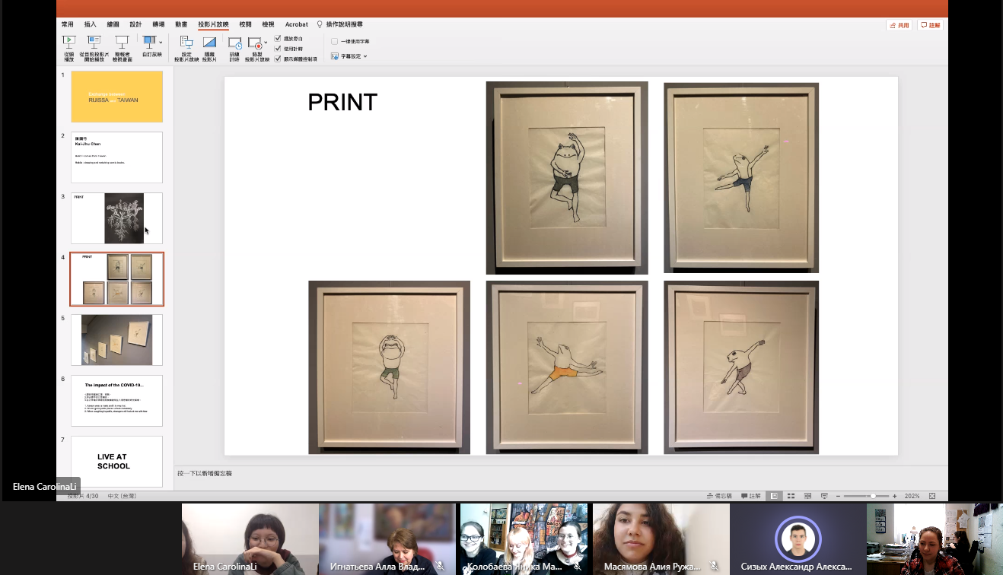Toggle the Play Narrations (播放旁白) checkbox

279,38
